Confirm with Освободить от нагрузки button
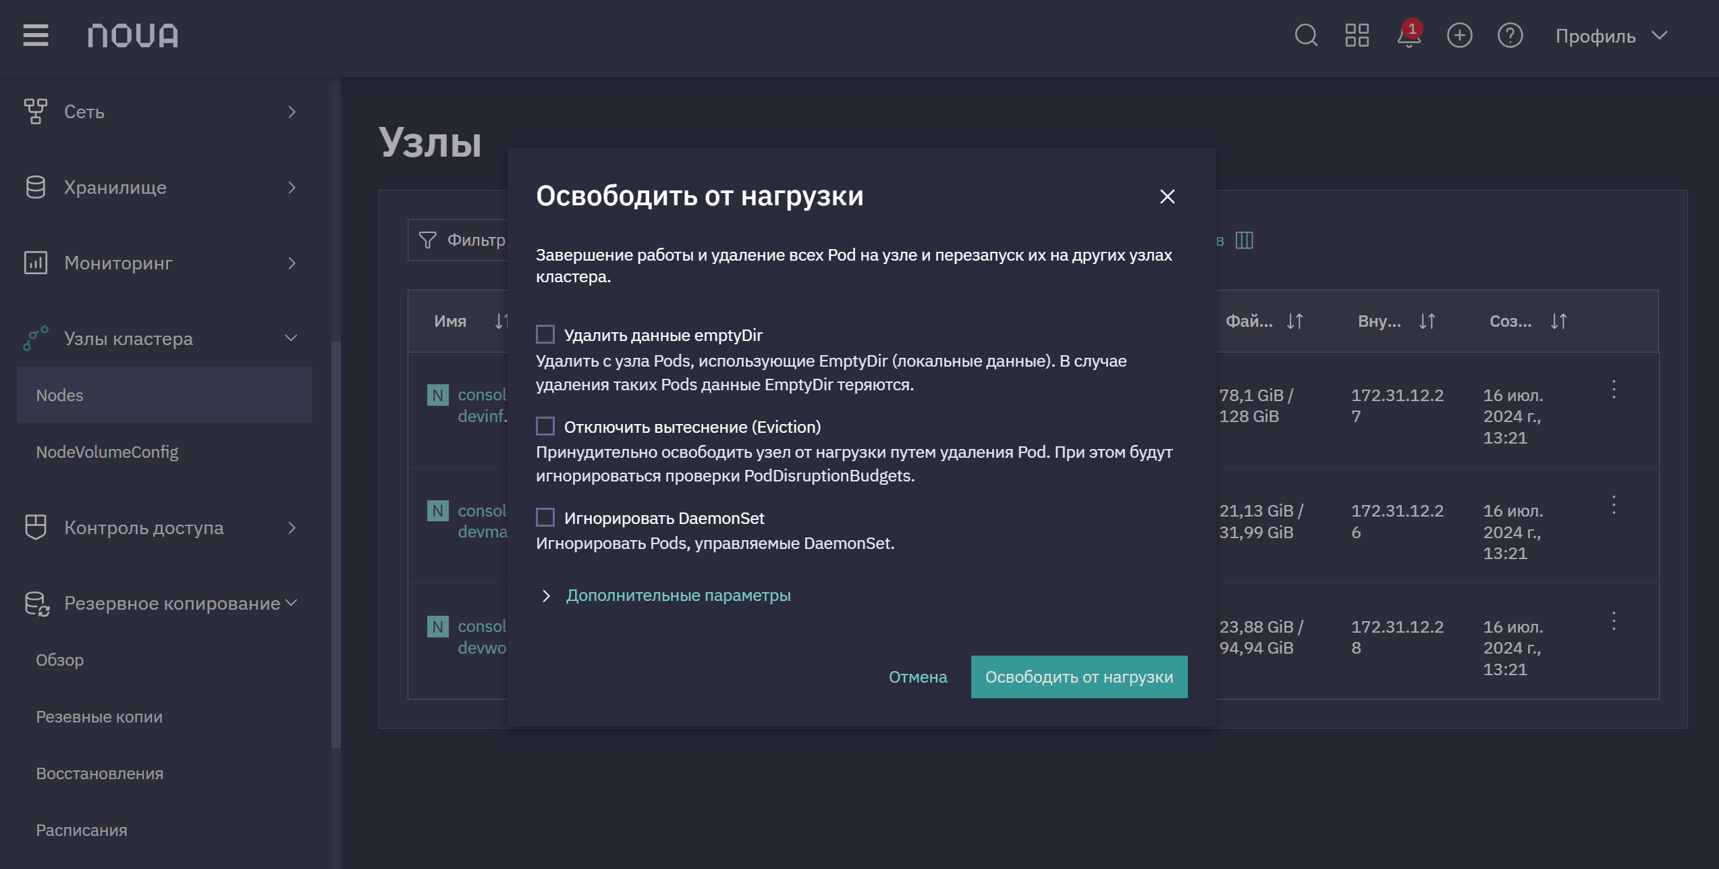This screenshot has height=869, width=1719. point(1079,677)
